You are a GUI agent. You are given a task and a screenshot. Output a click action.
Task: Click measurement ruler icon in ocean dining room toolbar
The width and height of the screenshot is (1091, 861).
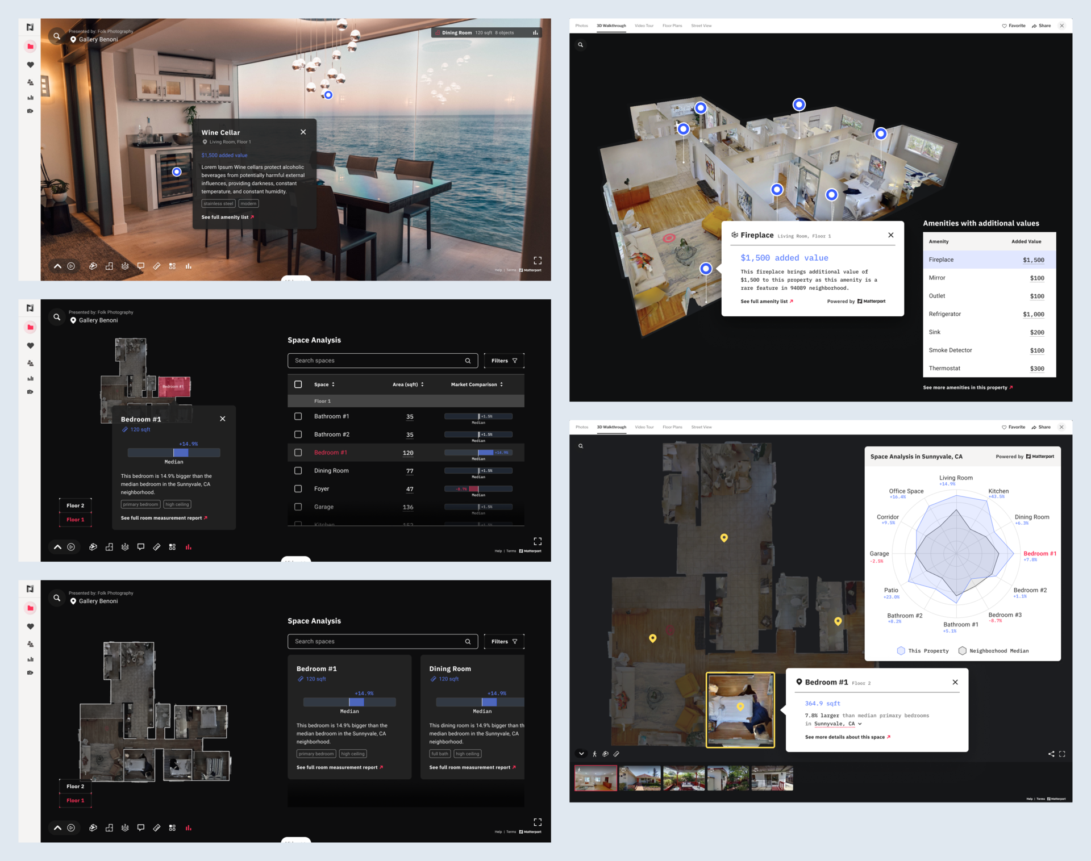click(157, 266)
